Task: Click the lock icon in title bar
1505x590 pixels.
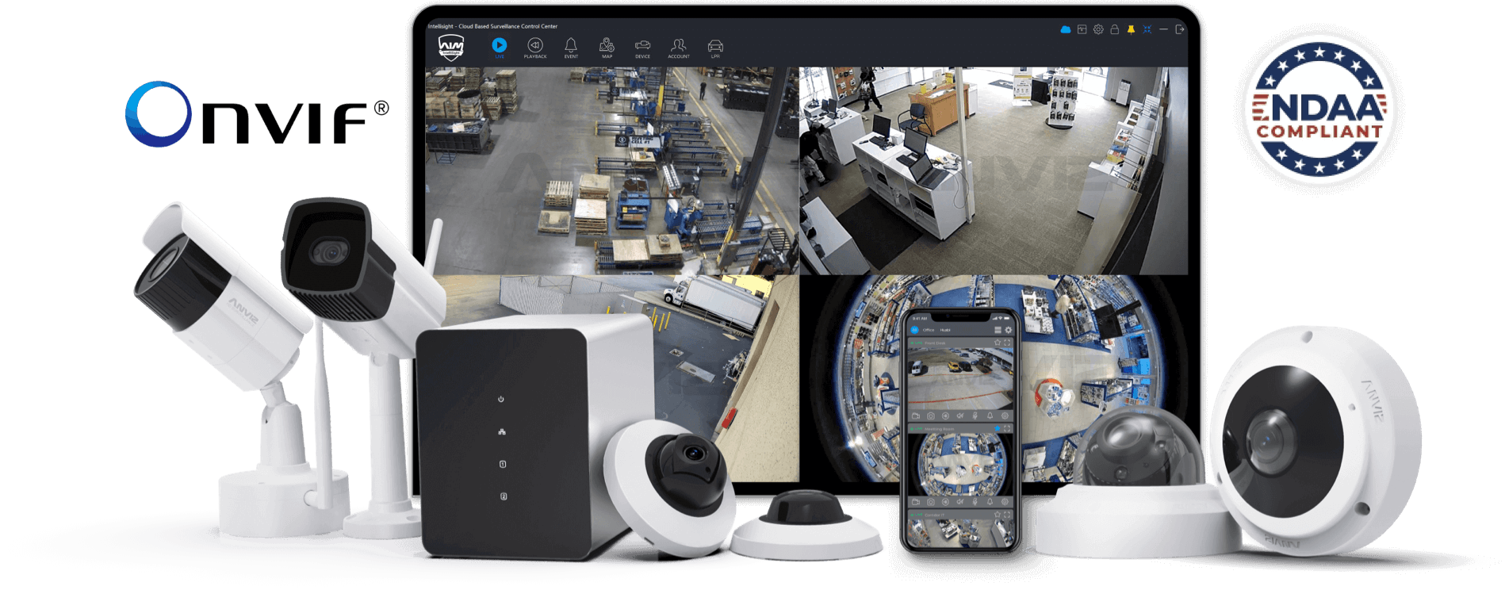Action: 1114,29
